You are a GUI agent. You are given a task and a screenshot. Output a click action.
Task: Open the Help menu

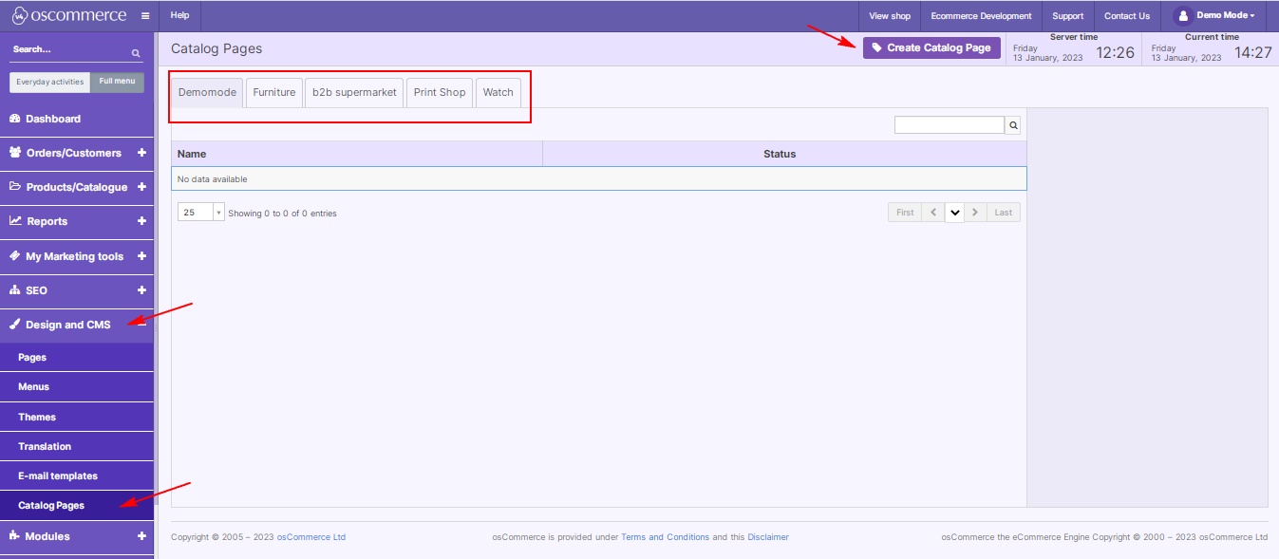pos(179,15)
